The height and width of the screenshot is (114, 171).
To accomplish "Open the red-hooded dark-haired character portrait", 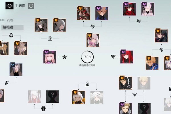I will click(129, 9).
